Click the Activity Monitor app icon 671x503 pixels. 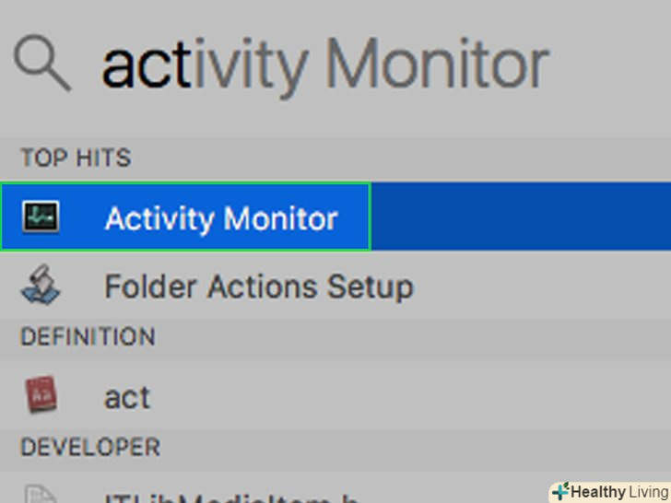(40, 218)
